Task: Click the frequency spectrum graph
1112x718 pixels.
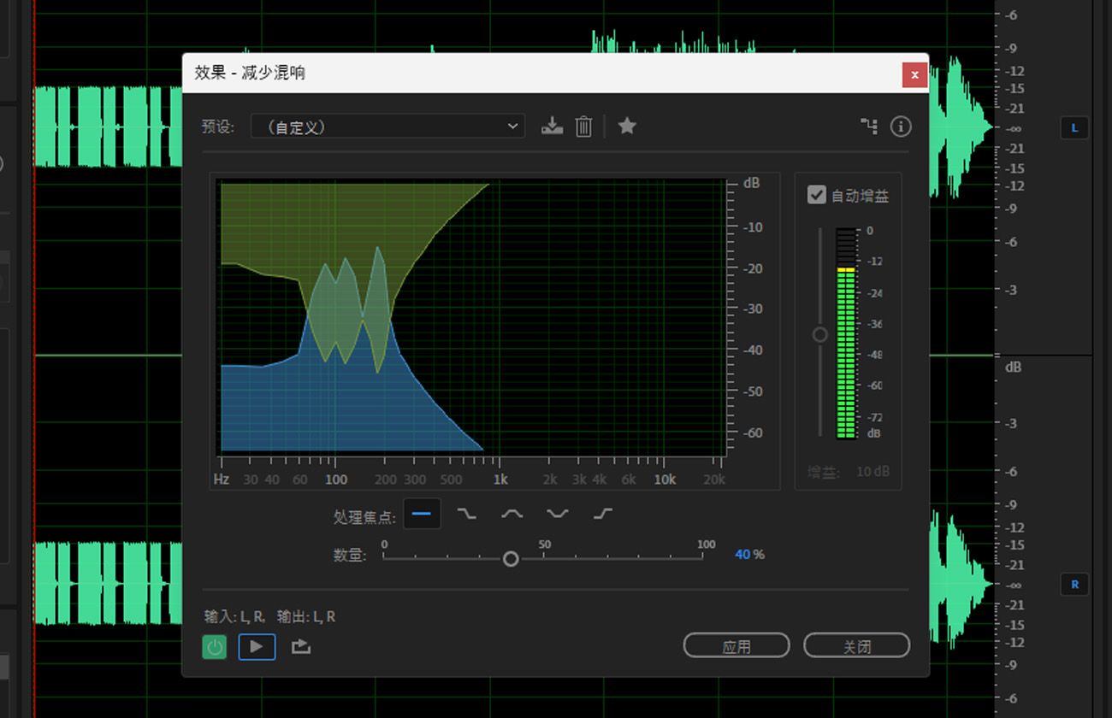Action: [x=471, y=317]
